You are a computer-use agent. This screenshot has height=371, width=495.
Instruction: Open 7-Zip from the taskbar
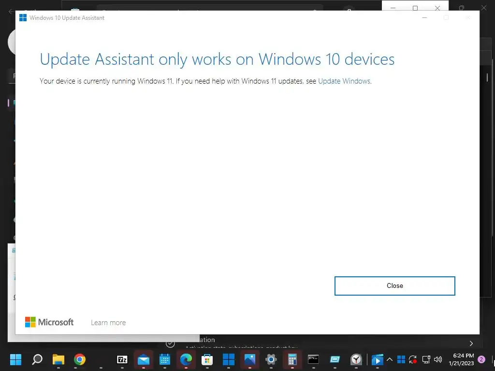coord(122,359)
